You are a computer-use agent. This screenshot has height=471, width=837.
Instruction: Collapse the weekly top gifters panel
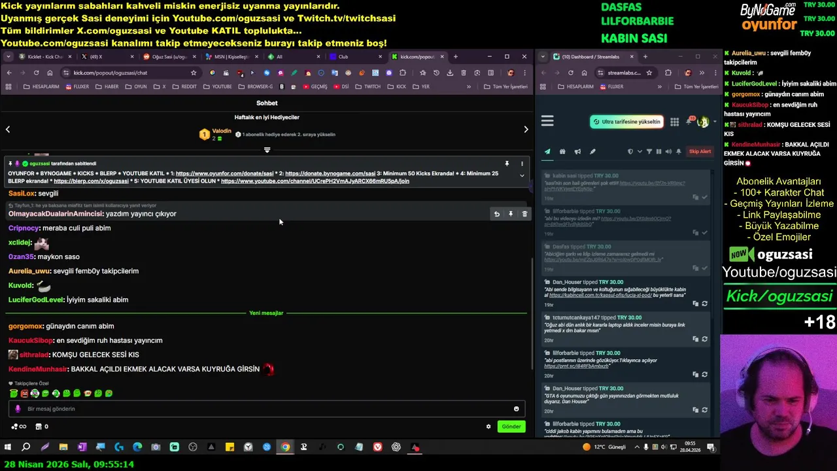pyautogui.click(x=267, y=150)
